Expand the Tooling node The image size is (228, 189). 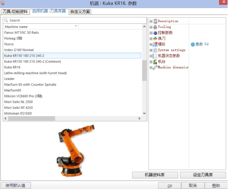click(151, 27)
